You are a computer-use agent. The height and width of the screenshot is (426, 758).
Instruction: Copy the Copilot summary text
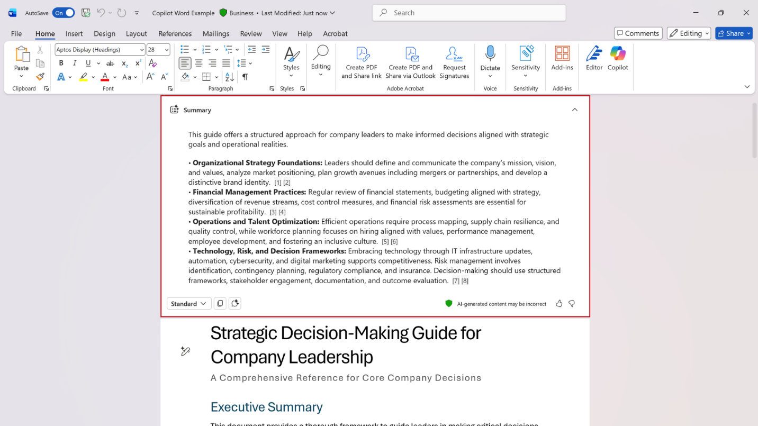pyautogui.click(x=220, y=303)
